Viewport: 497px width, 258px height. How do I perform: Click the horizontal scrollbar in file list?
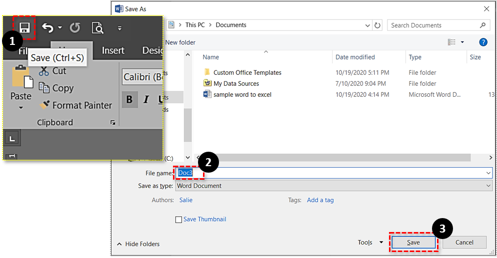pos(336,158)
